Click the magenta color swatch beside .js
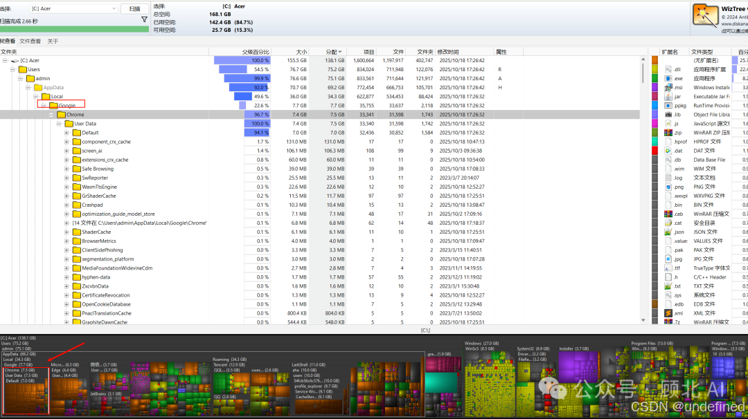This screenshot has width=748, height=419. coord(654,124)
